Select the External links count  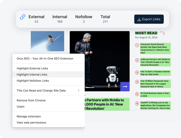pyautogui.click(x=36, y=22)
